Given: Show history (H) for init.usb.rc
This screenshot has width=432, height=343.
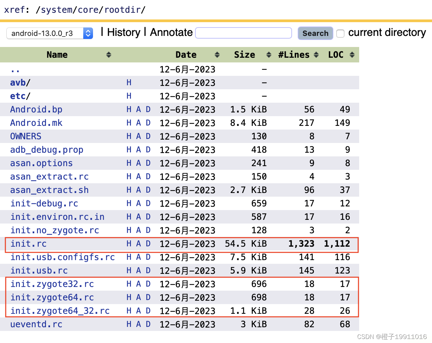Looking at the screenshot, I should (x=129, y=271).
